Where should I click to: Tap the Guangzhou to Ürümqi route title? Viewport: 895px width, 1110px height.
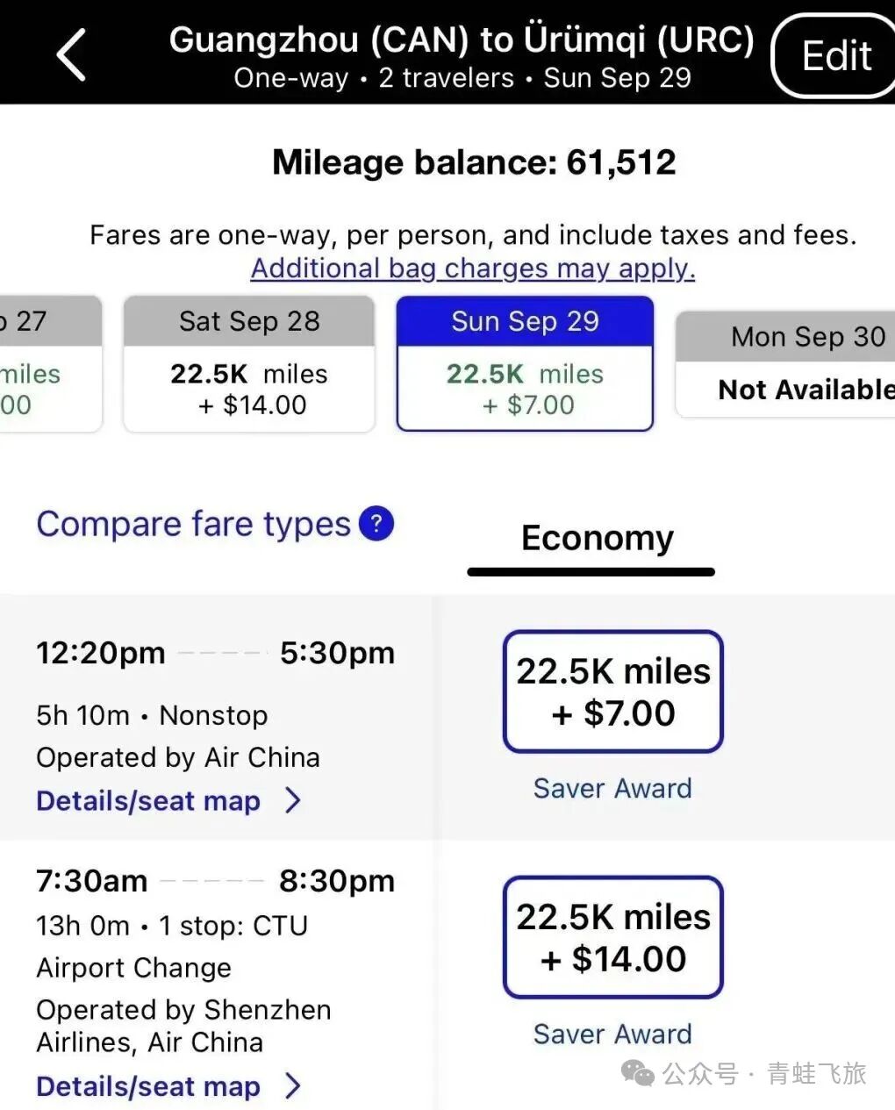point(462,40)
